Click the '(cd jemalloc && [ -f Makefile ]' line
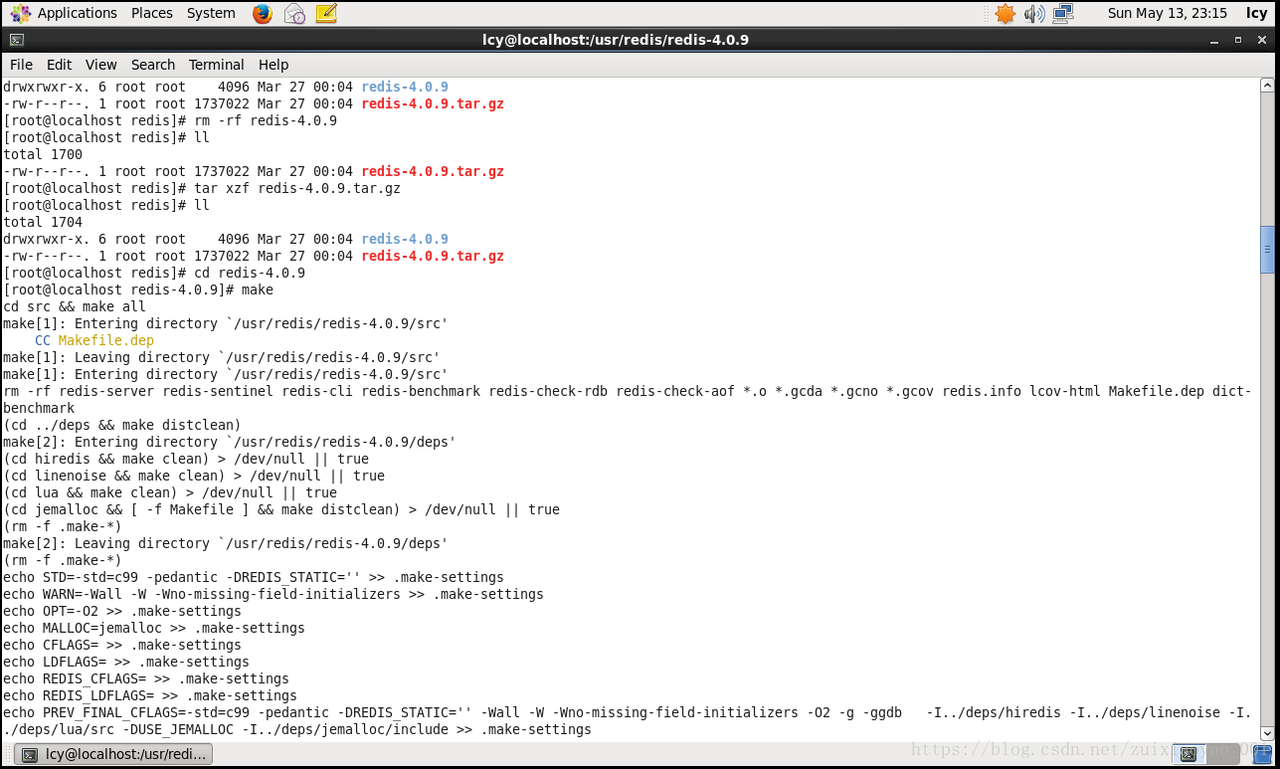1280x769 pixels. click(x=281, y=509)
